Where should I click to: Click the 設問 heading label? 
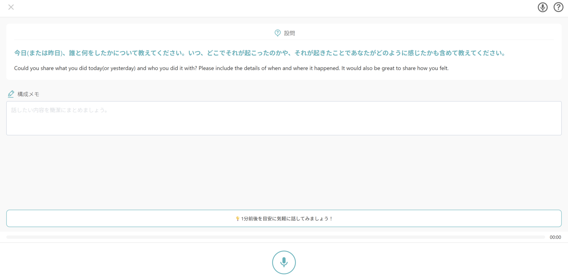(289, 33)
